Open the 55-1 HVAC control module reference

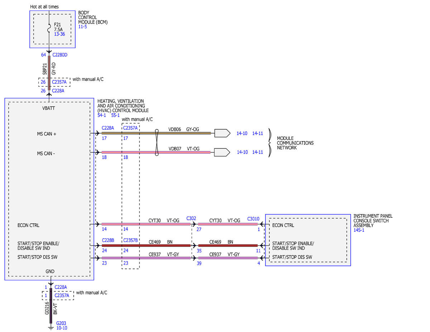115,115
